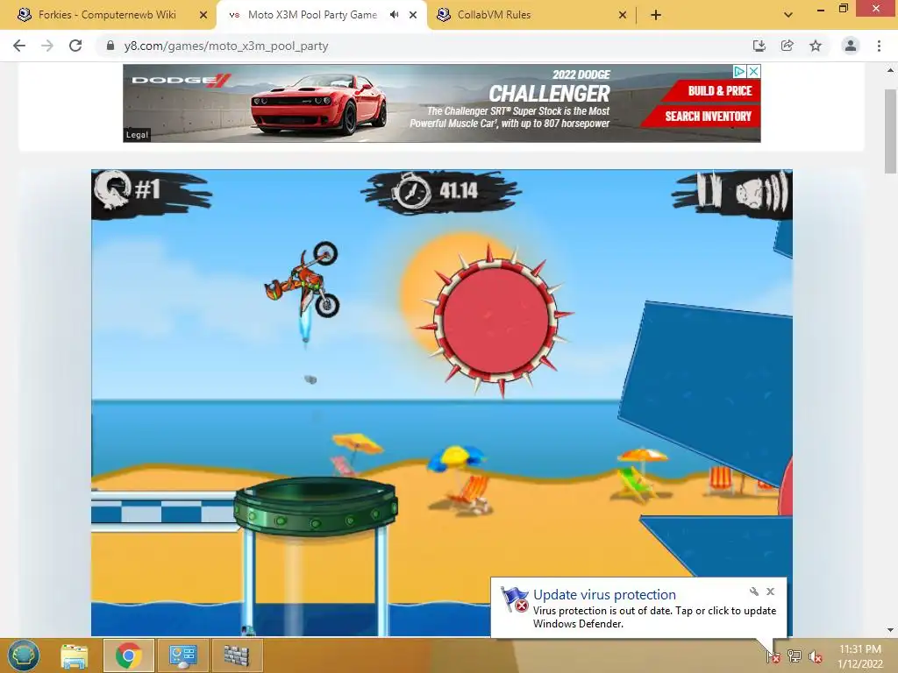Close the Dodge ad with the X

pos(754,71)
